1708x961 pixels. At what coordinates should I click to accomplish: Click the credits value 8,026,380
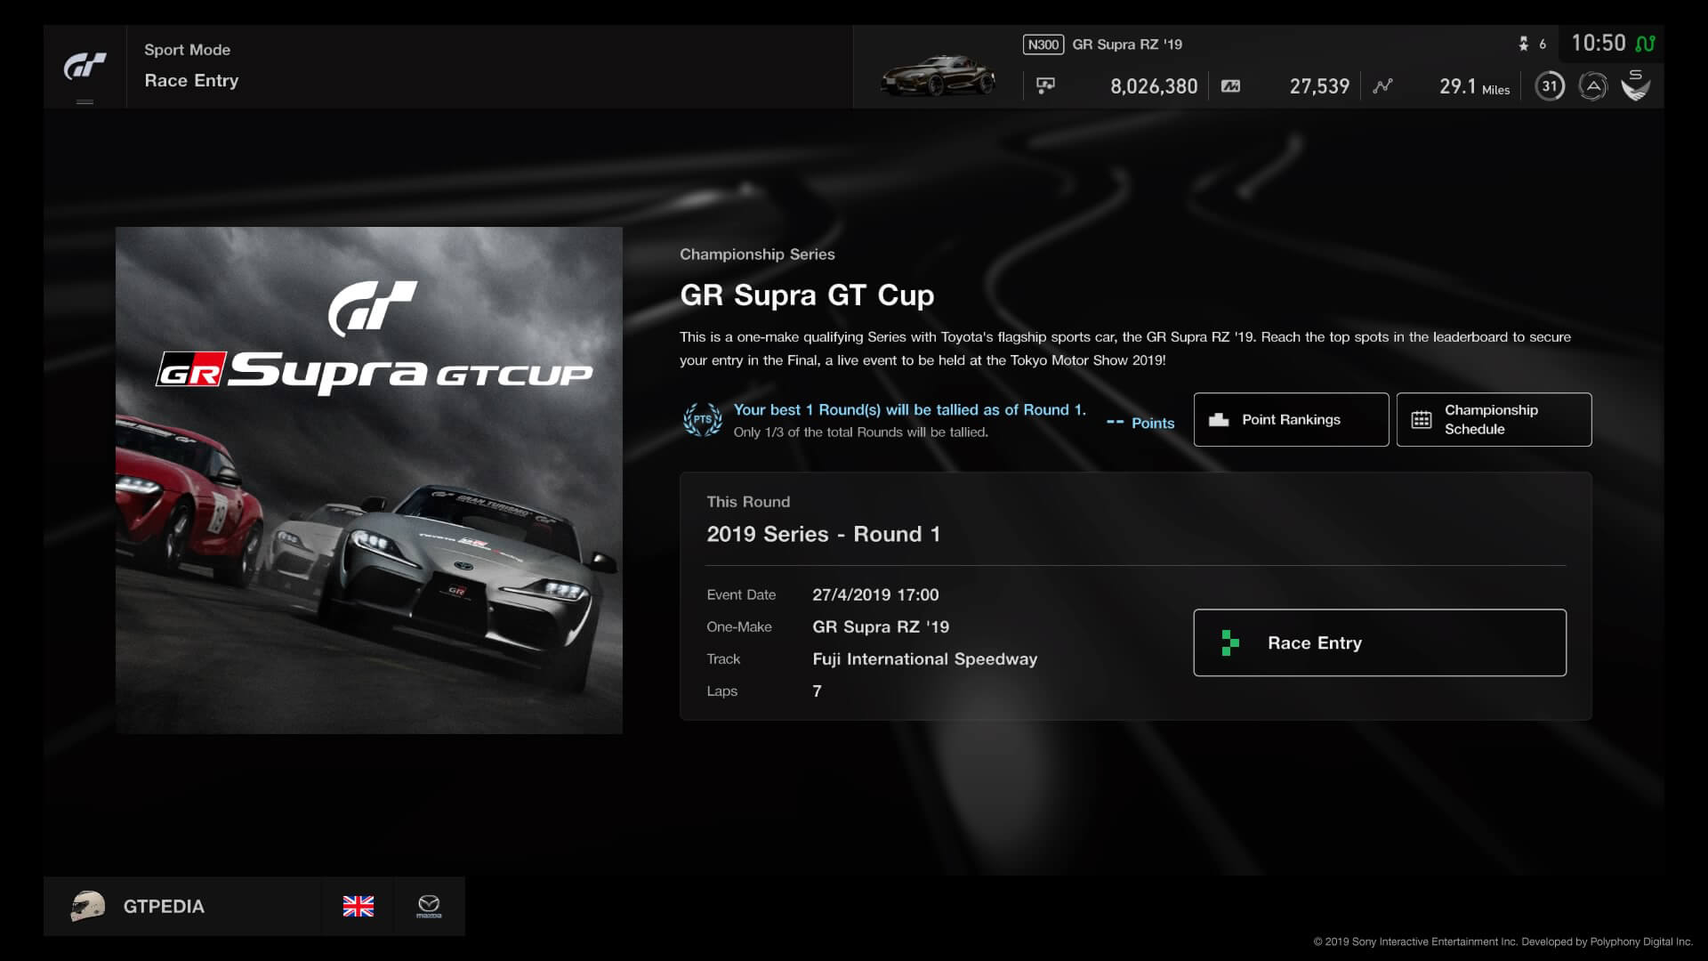(x=1154, y=86)
